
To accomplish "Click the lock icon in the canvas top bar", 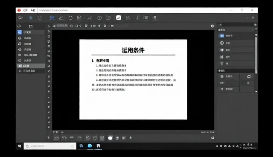I will 54,26.
